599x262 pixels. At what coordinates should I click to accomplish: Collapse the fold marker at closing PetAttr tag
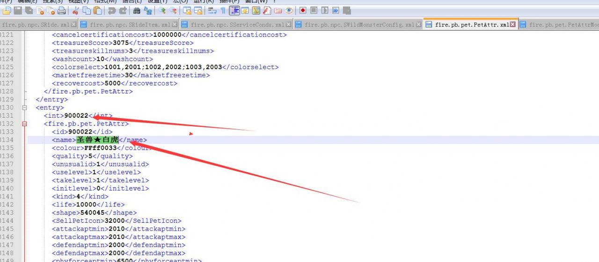24,92
